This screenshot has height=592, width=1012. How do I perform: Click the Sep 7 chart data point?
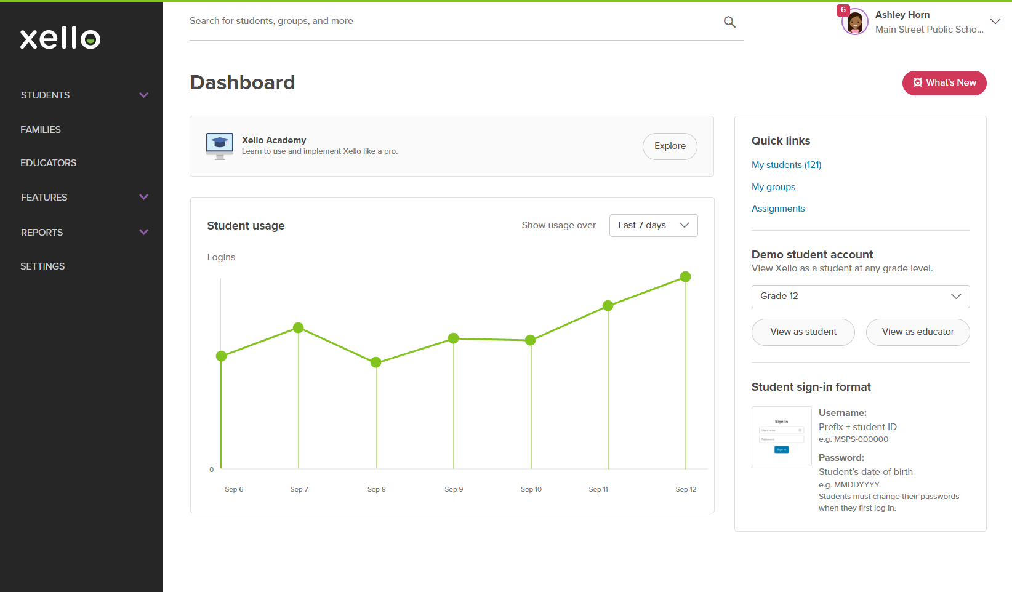pos(299,328)
